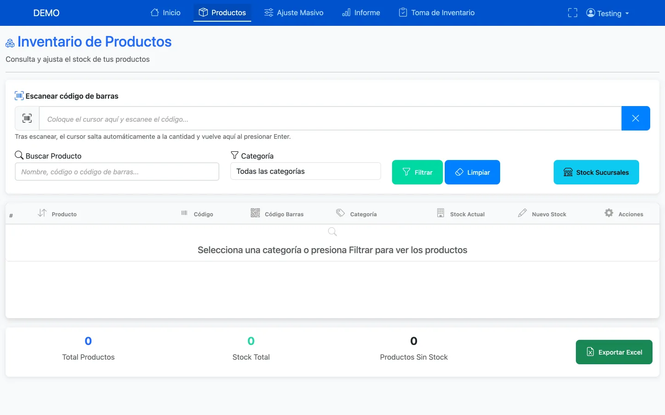Click the tag icon beside Categoría header

click(340, 213)
